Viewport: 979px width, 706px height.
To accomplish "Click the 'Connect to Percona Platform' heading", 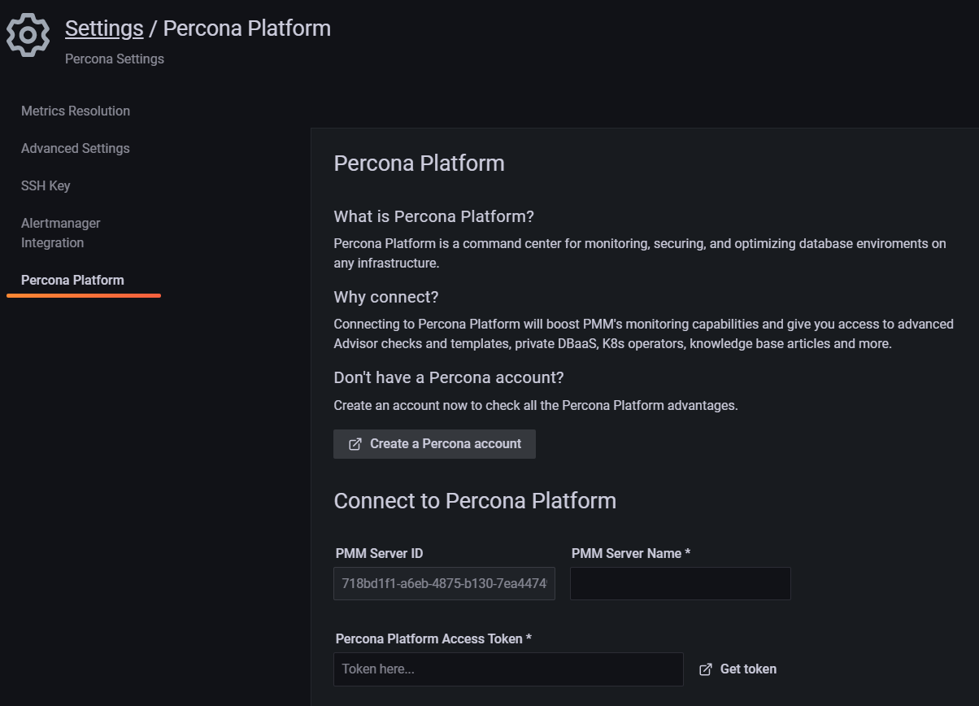I will pyautogui.click(x=475, y=500).
